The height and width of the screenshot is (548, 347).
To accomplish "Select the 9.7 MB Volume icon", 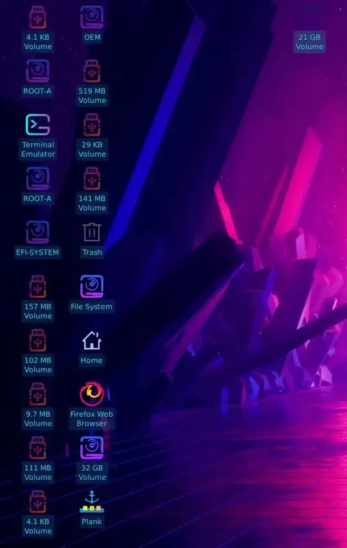I will [38, 394].
